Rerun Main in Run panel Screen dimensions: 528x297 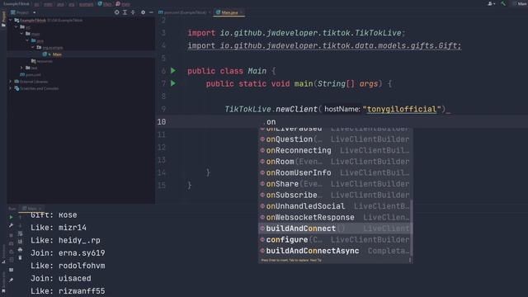pyautogui.click(x=11, y=217)
